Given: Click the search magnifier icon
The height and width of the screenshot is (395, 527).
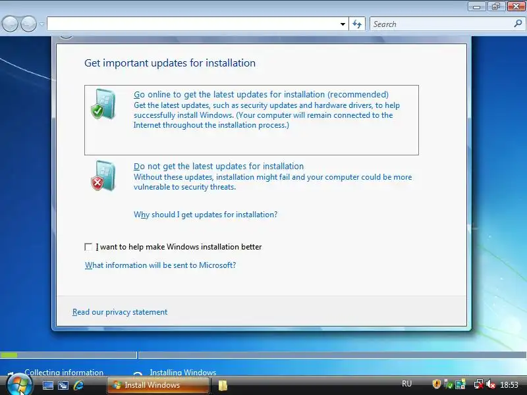Looking at the screenshot, I should point(518,24).
